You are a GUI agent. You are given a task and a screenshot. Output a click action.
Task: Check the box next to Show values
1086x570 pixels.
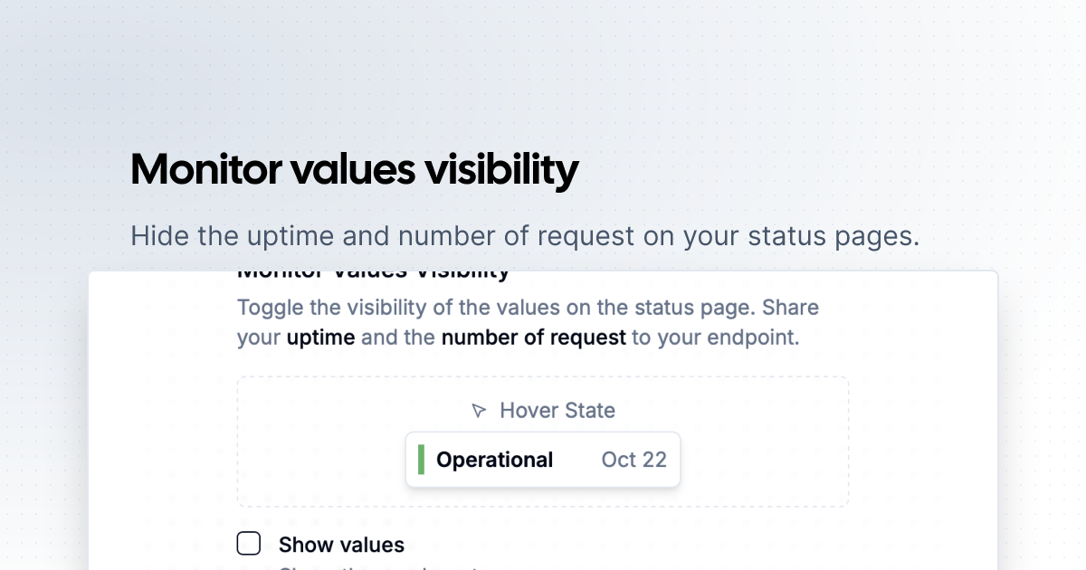tap(248, 543)
